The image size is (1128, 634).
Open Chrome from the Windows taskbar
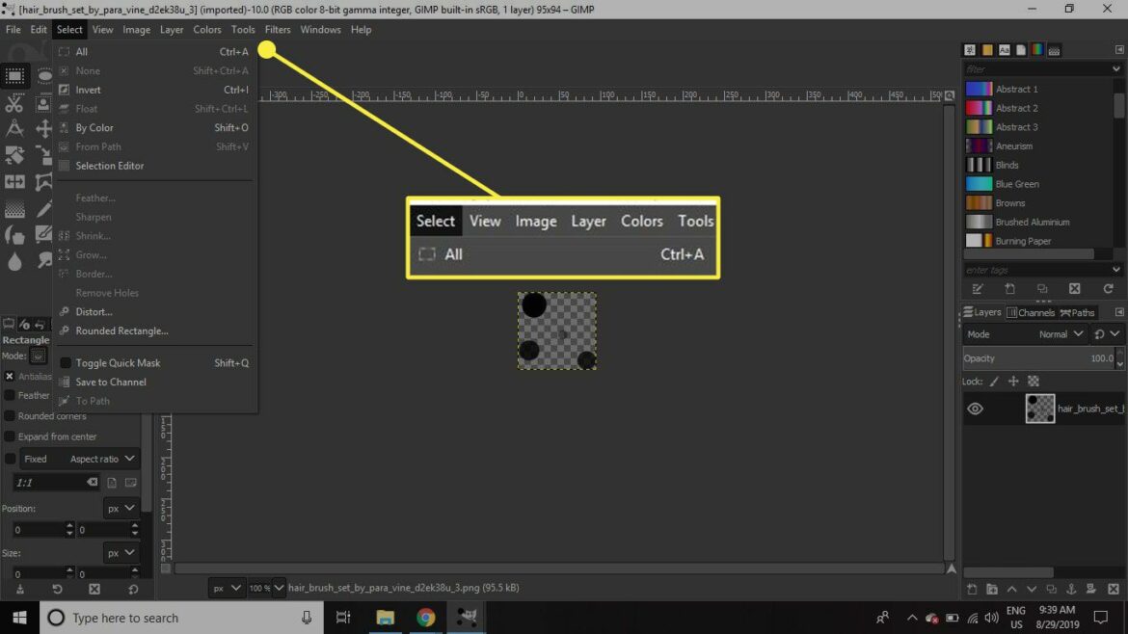426,618
